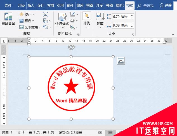Click the 告诉我 Tell Me search box
This screenshot has width=177, height=136.
coord(145,6)
